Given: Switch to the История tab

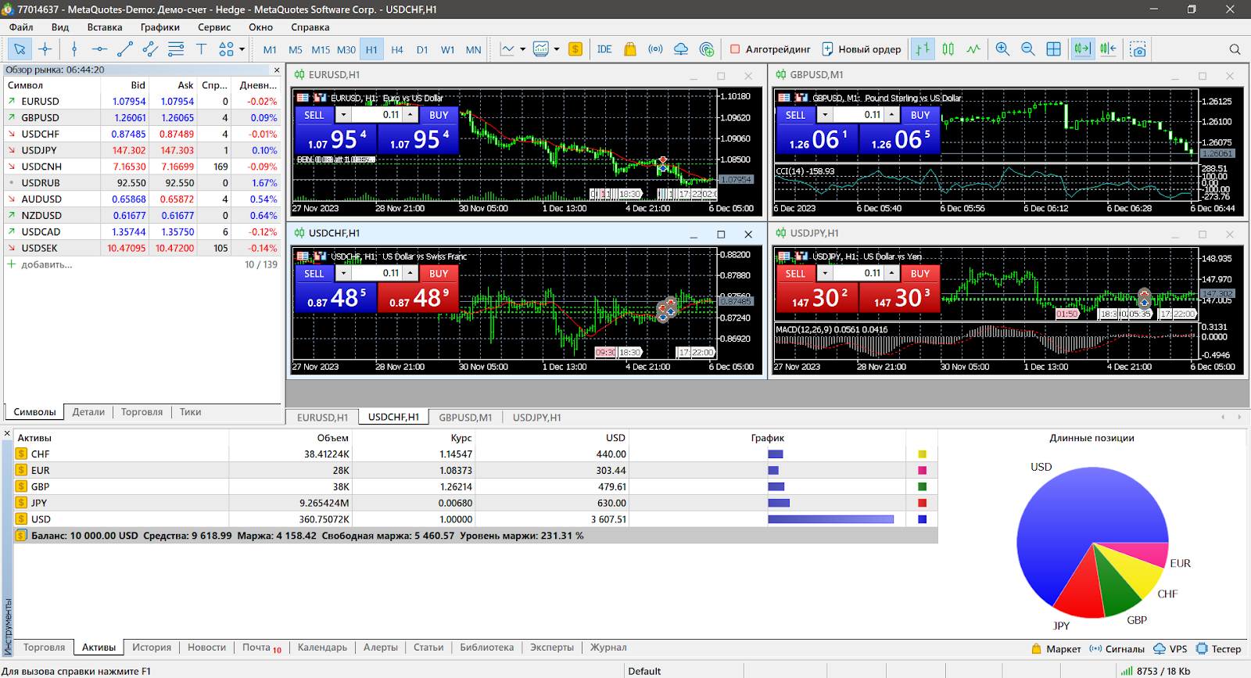Looking at the screenshot, I should coord(152,648).
